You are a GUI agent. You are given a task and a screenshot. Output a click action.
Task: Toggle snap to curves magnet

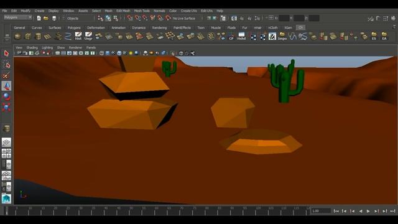[x=137, y=18]
